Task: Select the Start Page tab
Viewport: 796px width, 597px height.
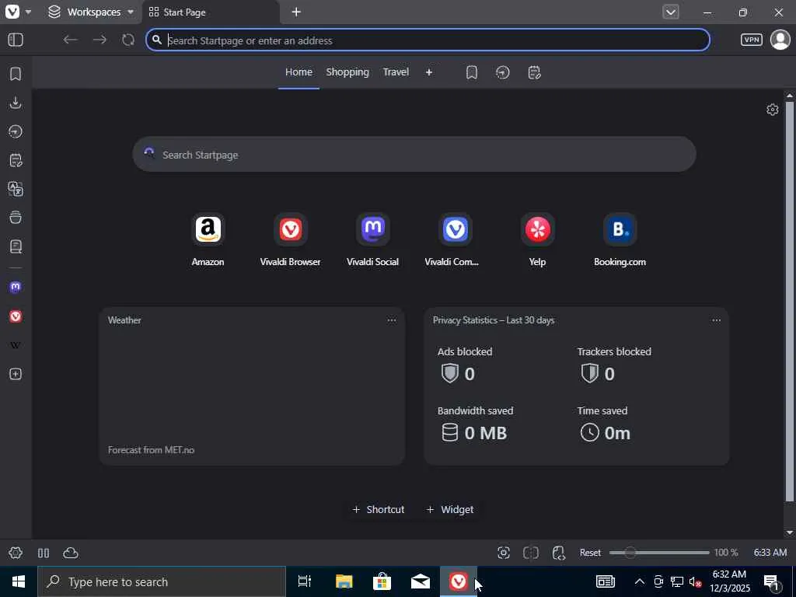Action: pyautogui.click(x=210, y=12)
